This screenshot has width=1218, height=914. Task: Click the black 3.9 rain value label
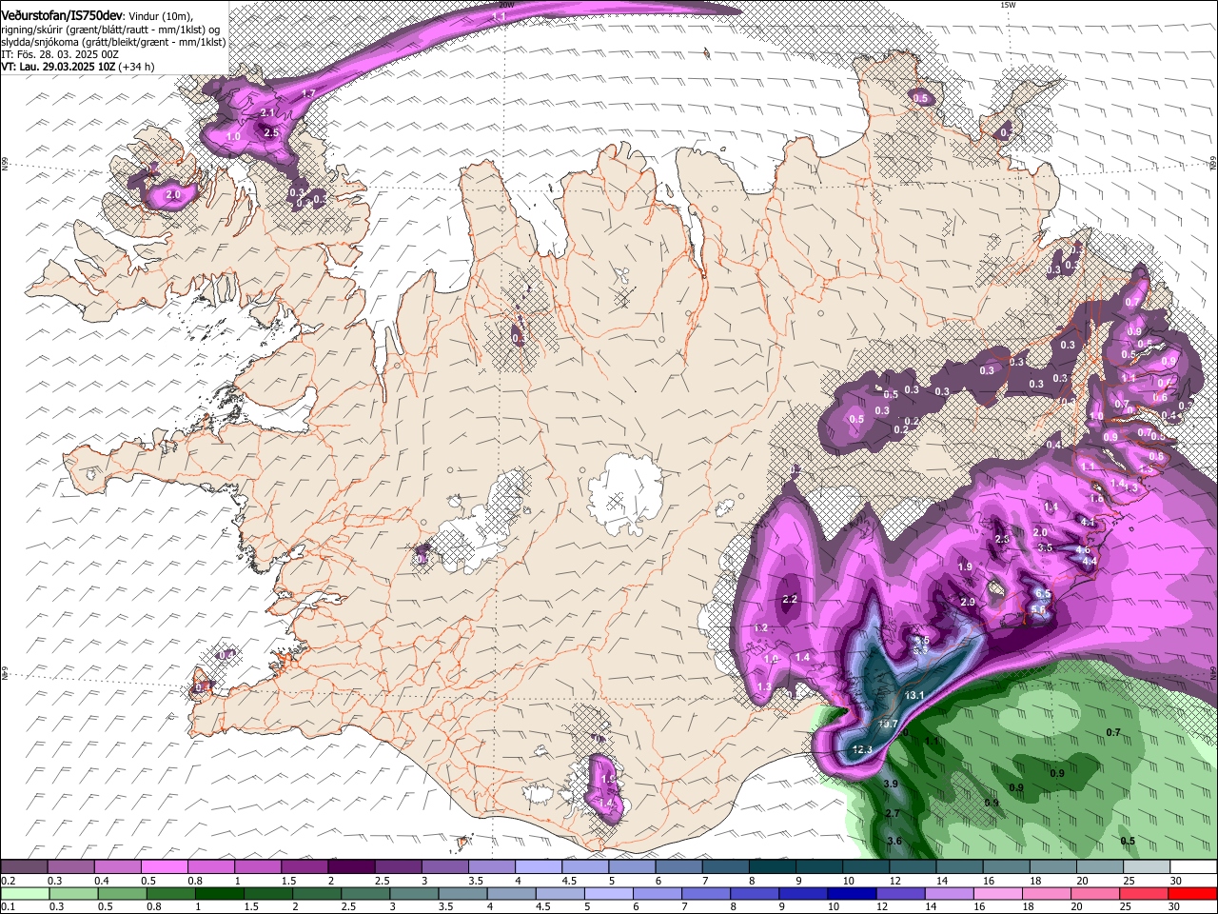click(892, 784)
